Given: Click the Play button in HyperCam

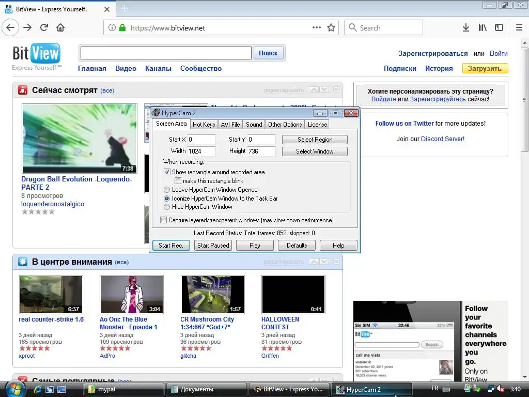Looking at the screenshot, I should coord(255,246).
